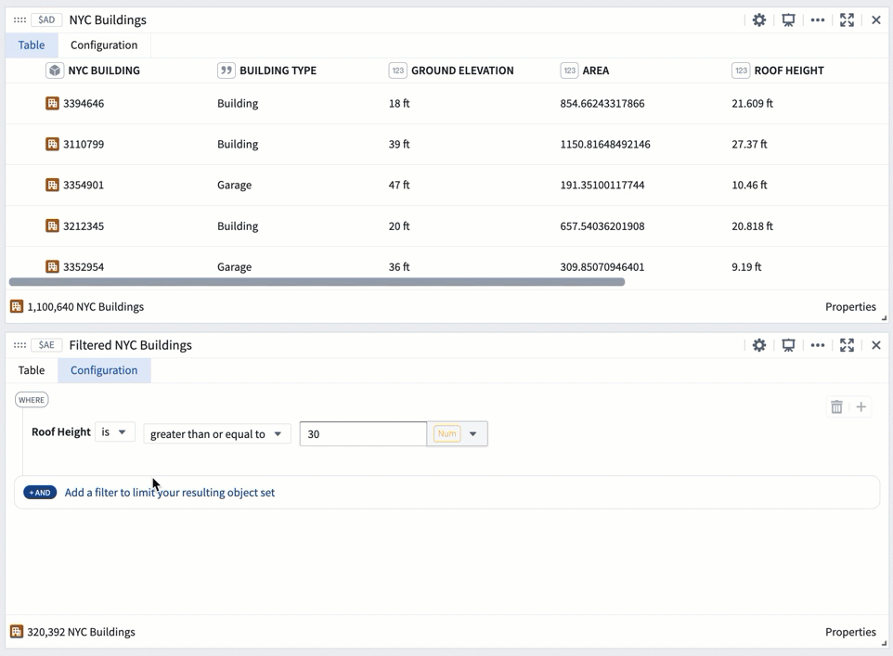Open more options for Filtered NYC Buildings
Image resolution: width=893 pixels, height=656 pixels.
point(818,345)
